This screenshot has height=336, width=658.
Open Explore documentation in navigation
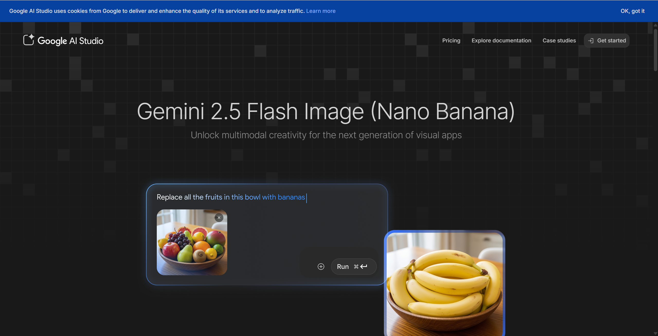(x=501, y=41)
